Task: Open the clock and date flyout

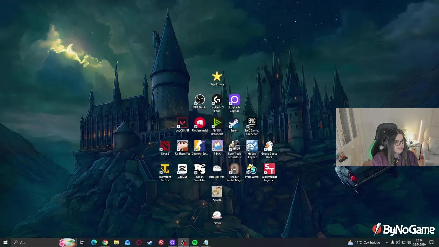Action: 419,243
